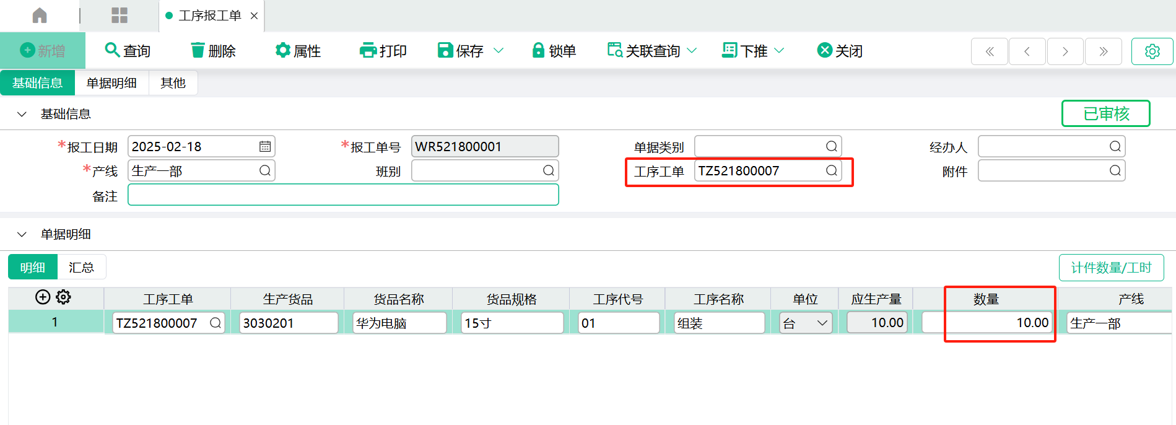Expand the 下推 dropdown arrow
The height and width of the screenshot is (425, 1176).
point(780,51)
